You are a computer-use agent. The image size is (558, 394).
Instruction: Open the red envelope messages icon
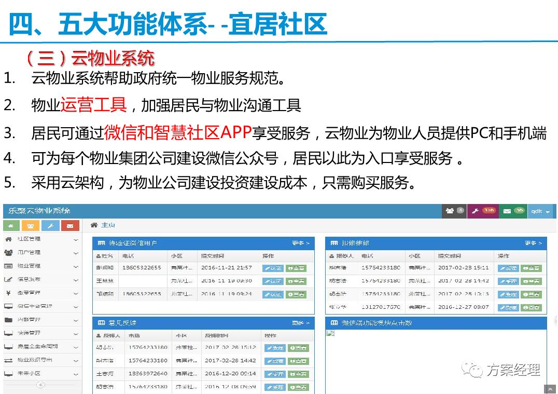[68, 225]
